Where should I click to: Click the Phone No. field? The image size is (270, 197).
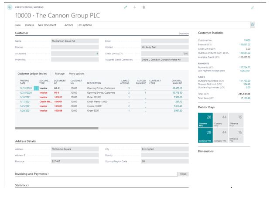pos(75,60)
